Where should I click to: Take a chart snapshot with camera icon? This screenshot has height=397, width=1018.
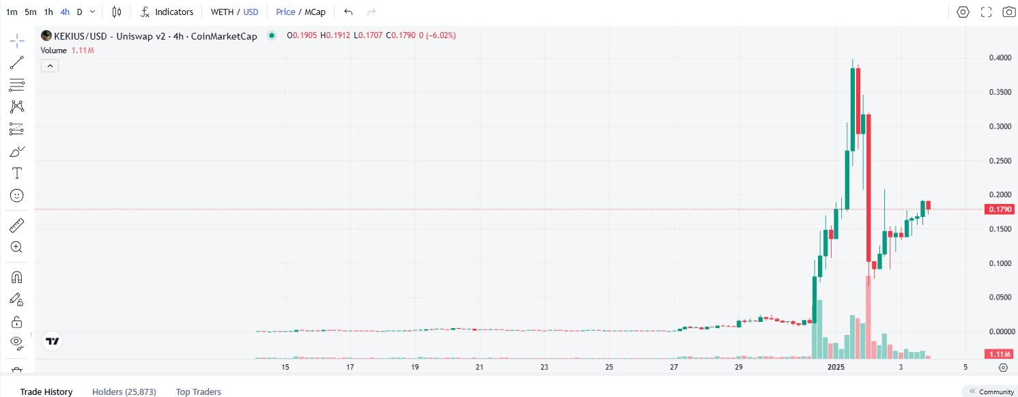click(1008, 12)
